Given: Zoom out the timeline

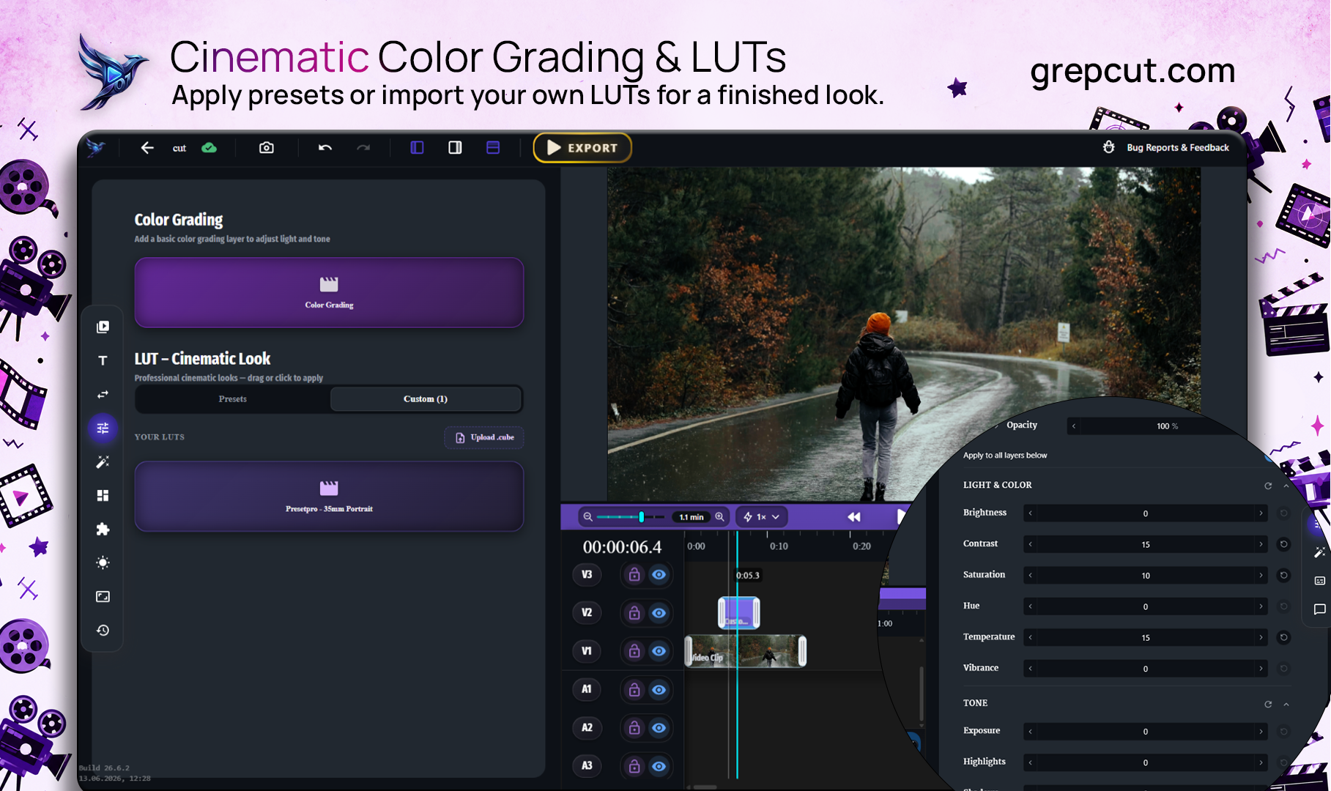Looking at the screenshot, I should tap(587, 517).
